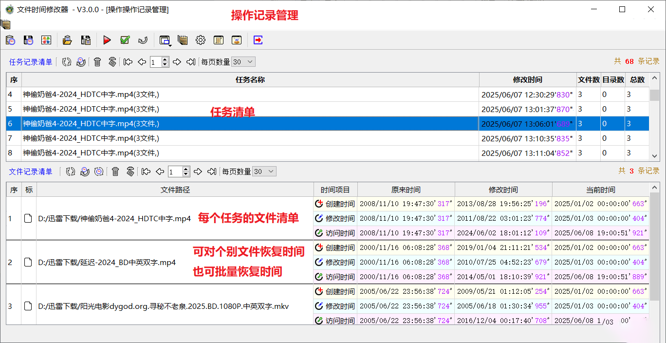Click the scroll document window icon
Image resolution: width=666 pixels, height=343 pixels.
point(219,40)
